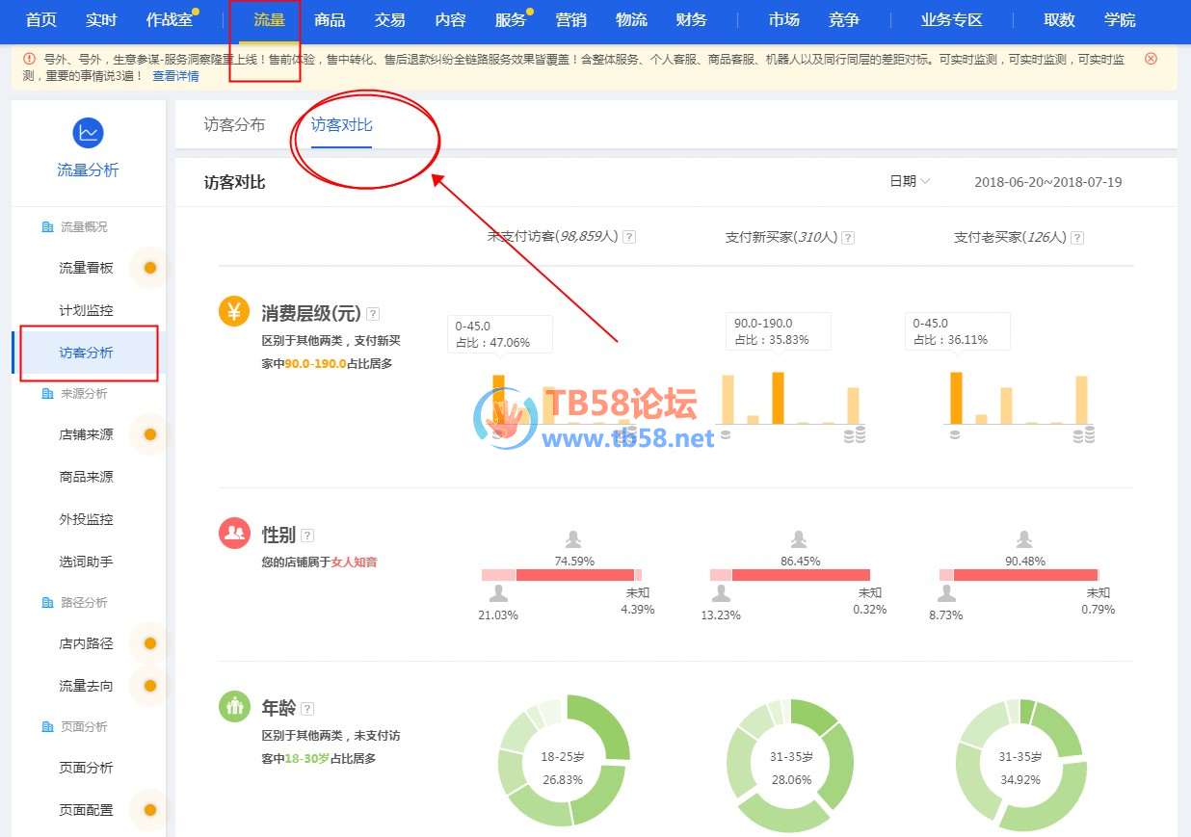The height and width of the screenshot is (837, 1191).
Task: Click help icon beside 支付老买家 header
Action: 1077,237
